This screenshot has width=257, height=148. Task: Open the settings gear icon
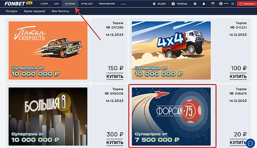(x=195, y=4)
